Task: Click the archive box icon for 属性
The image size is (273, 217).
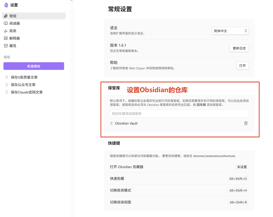Action: pos(6,46)
